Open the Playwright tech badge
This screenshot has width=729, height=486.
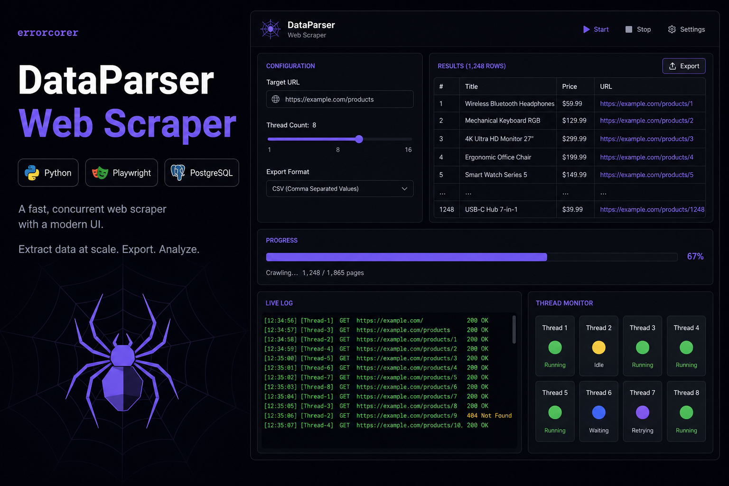(121, 173)
